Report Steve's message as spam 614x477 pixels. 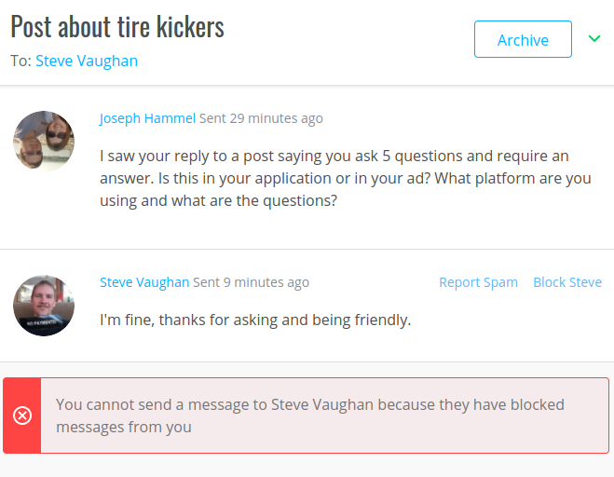click(478, 282)
